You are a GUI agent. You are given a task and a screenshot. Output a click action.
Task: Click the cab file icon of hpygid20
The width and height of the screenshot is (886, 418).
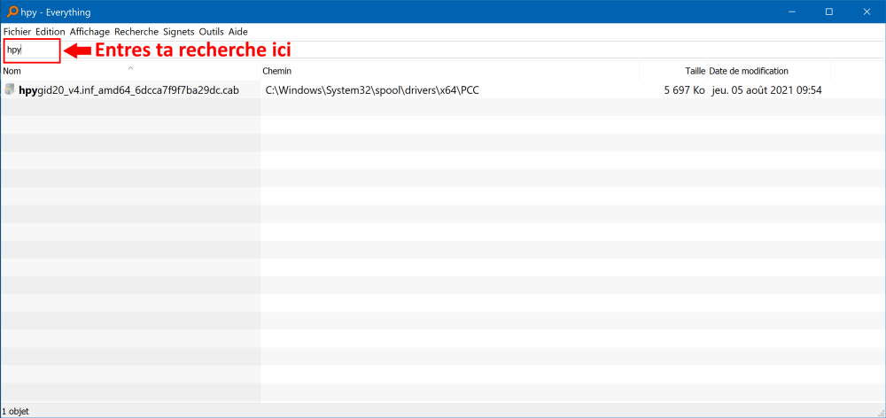pos(10,89)
